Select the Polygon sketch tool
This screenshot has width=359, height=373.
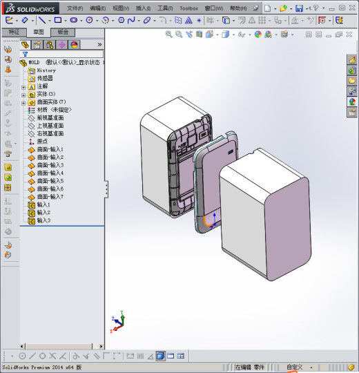point(122,20)
